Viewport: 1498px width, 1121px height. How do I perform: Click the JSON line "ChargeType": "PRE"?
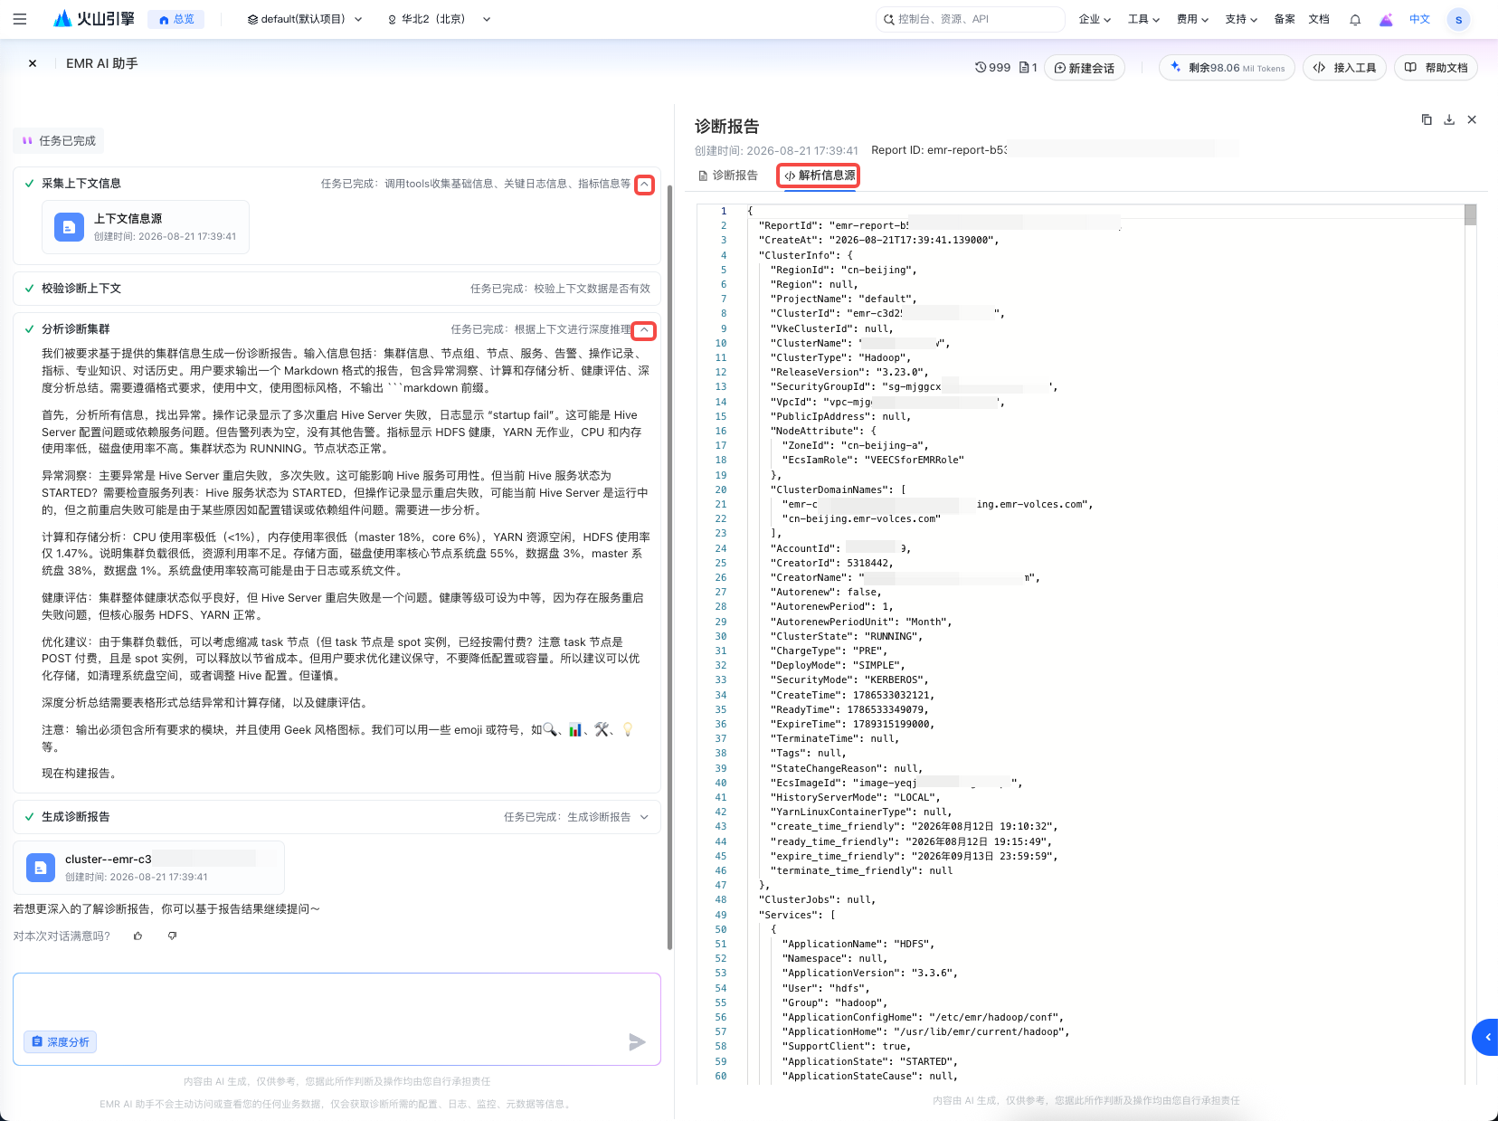coord(829,651)
